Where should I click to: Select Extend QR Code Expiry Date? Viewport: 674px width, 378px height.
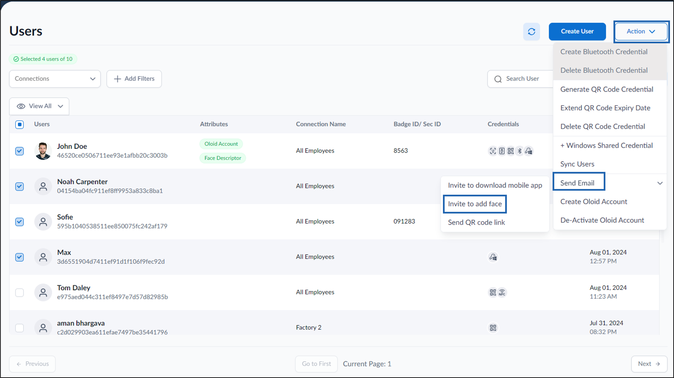click(x=605, y=108)
